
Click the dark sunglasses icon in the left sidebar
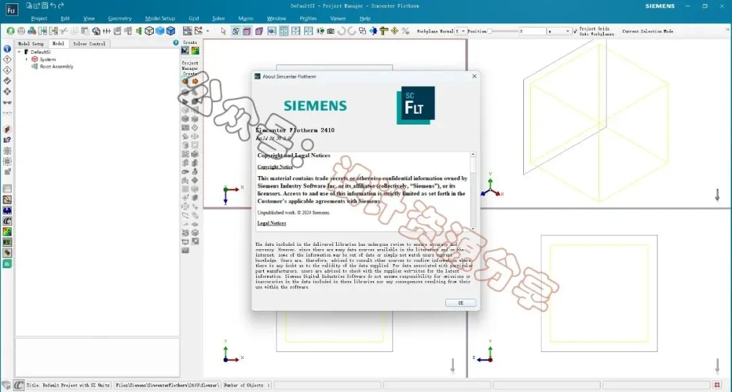click(x=7, y=102)
